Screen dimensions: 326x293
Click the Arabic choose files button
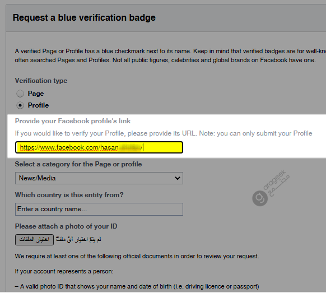[34, 240]
